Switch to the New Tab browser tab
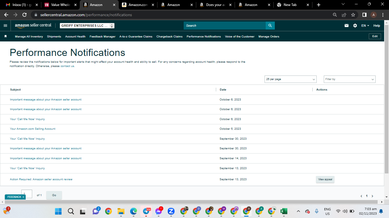 click(x=293, y=5)
